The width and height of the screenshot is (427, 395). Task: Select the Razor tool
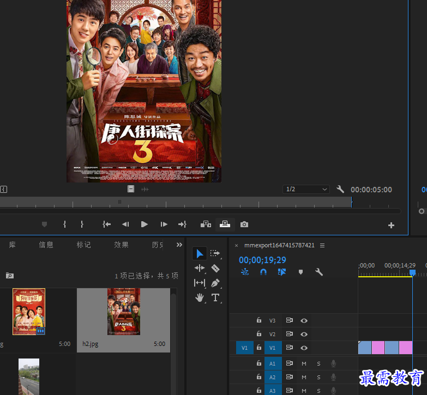[x=215, y=269]
